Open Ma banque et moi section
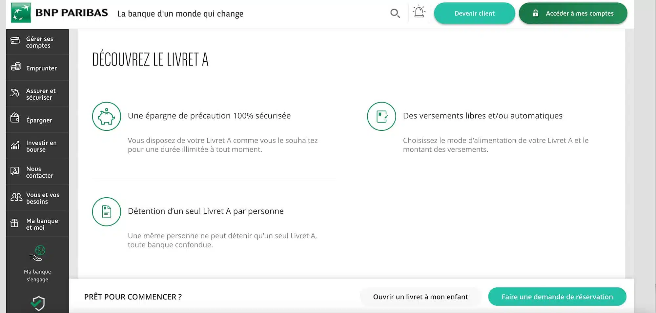 pyautogui.click(x=37, y=224)
